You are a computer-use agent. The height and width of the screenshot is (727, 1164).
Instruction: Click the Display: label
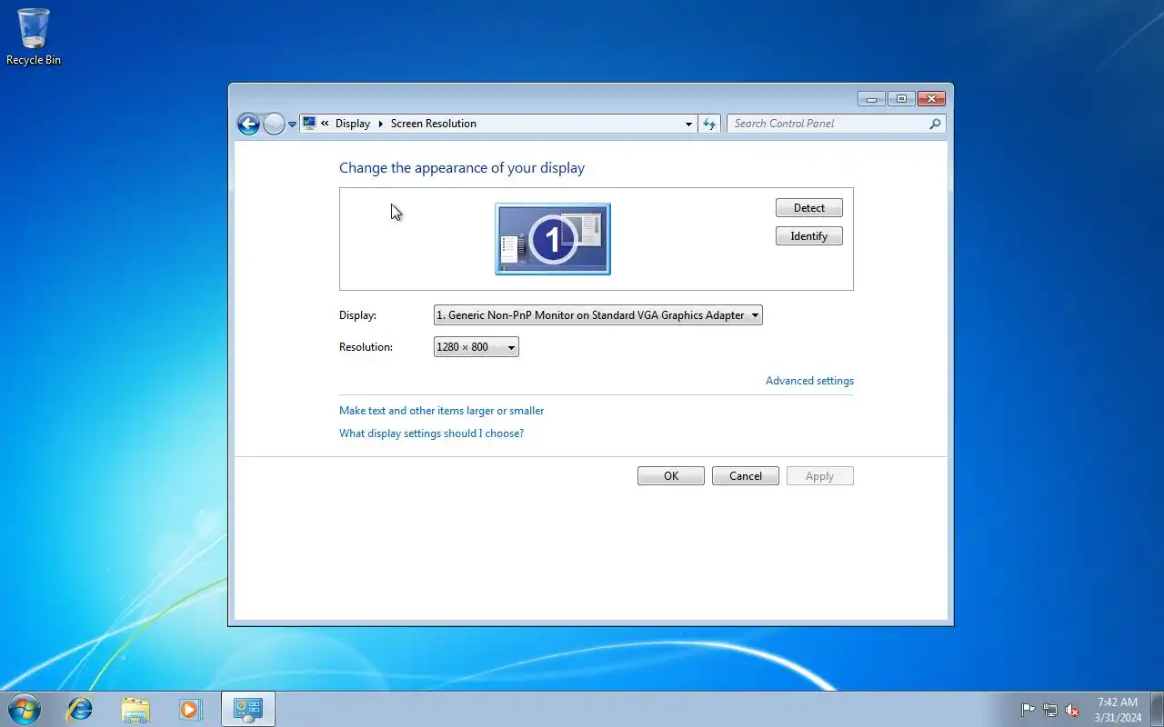(357, 315)
